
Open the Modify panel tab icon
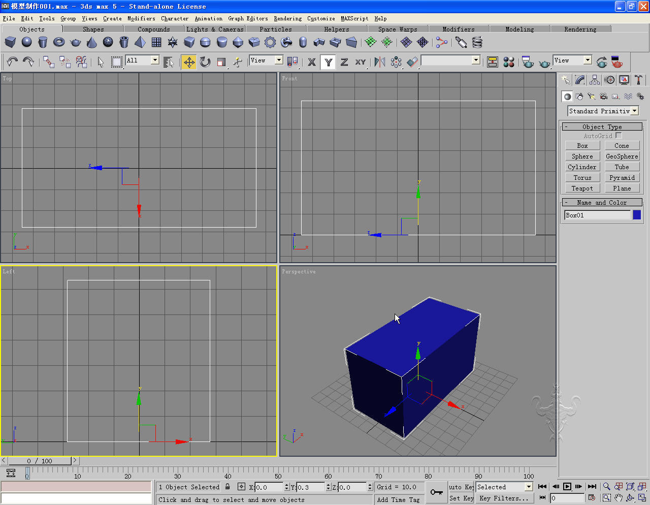coord(580,80)
